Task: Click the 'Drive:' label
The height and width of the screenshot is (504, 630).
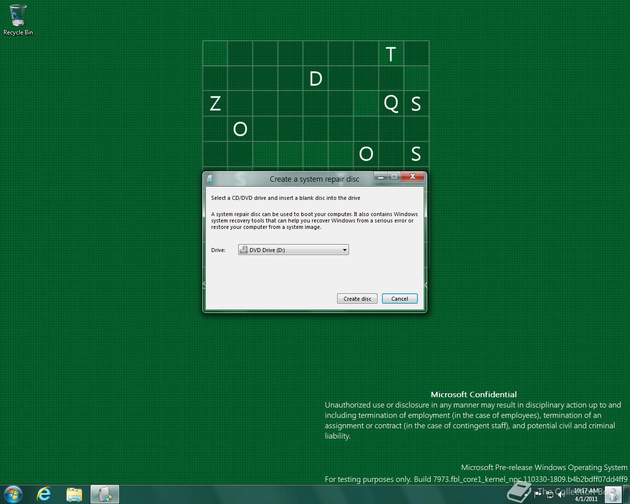Action: pos(218,250)
